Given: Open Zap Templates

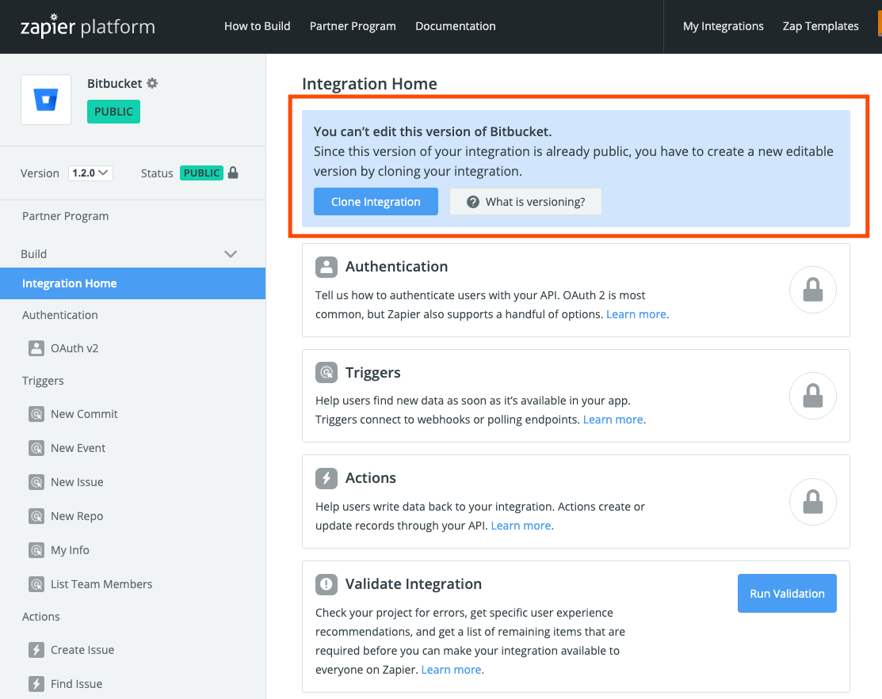Looking at the screenshot, I should [821, 26].
